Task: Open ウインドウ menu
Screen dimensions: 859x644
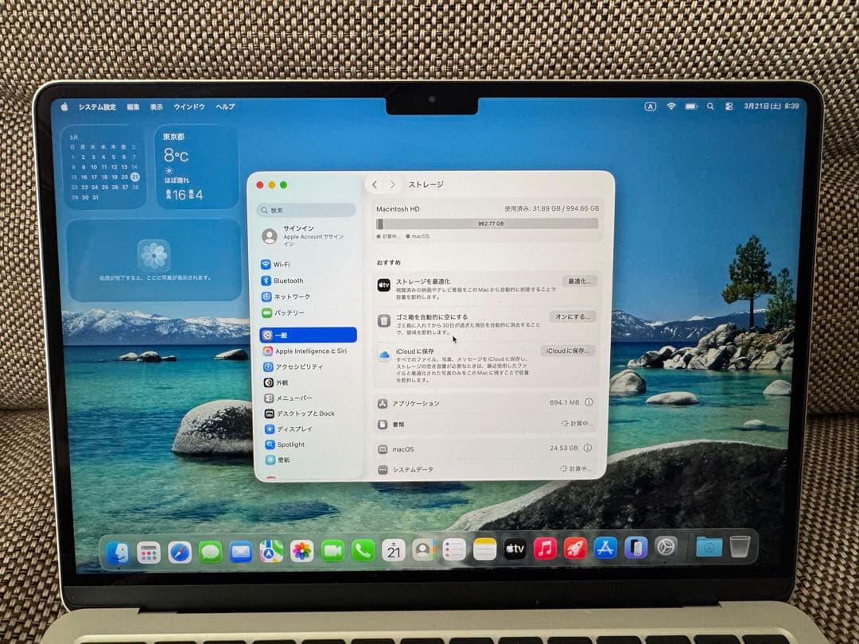Action: coord(189,107)
